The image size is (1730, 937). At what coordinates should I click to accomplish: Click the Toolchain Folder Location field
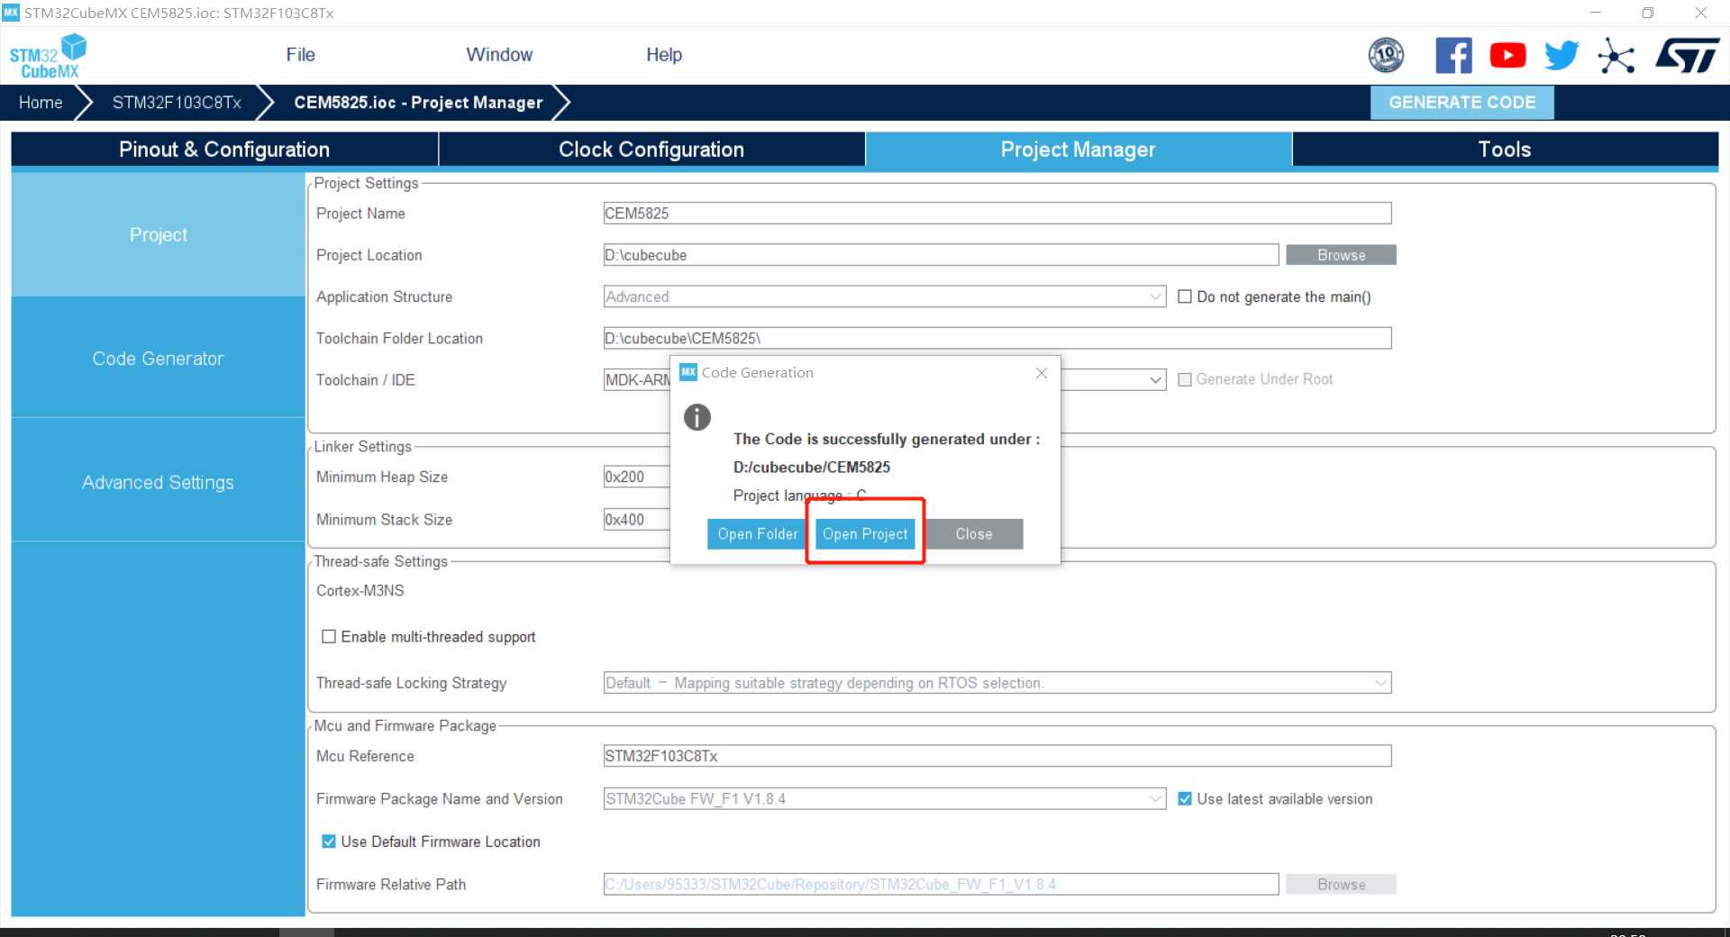click(997, 339)
